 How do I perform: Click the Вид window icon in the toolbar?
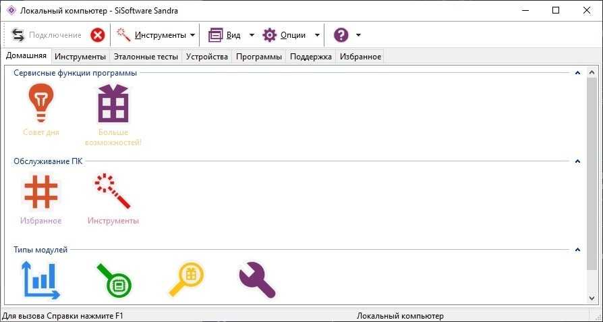215,35
